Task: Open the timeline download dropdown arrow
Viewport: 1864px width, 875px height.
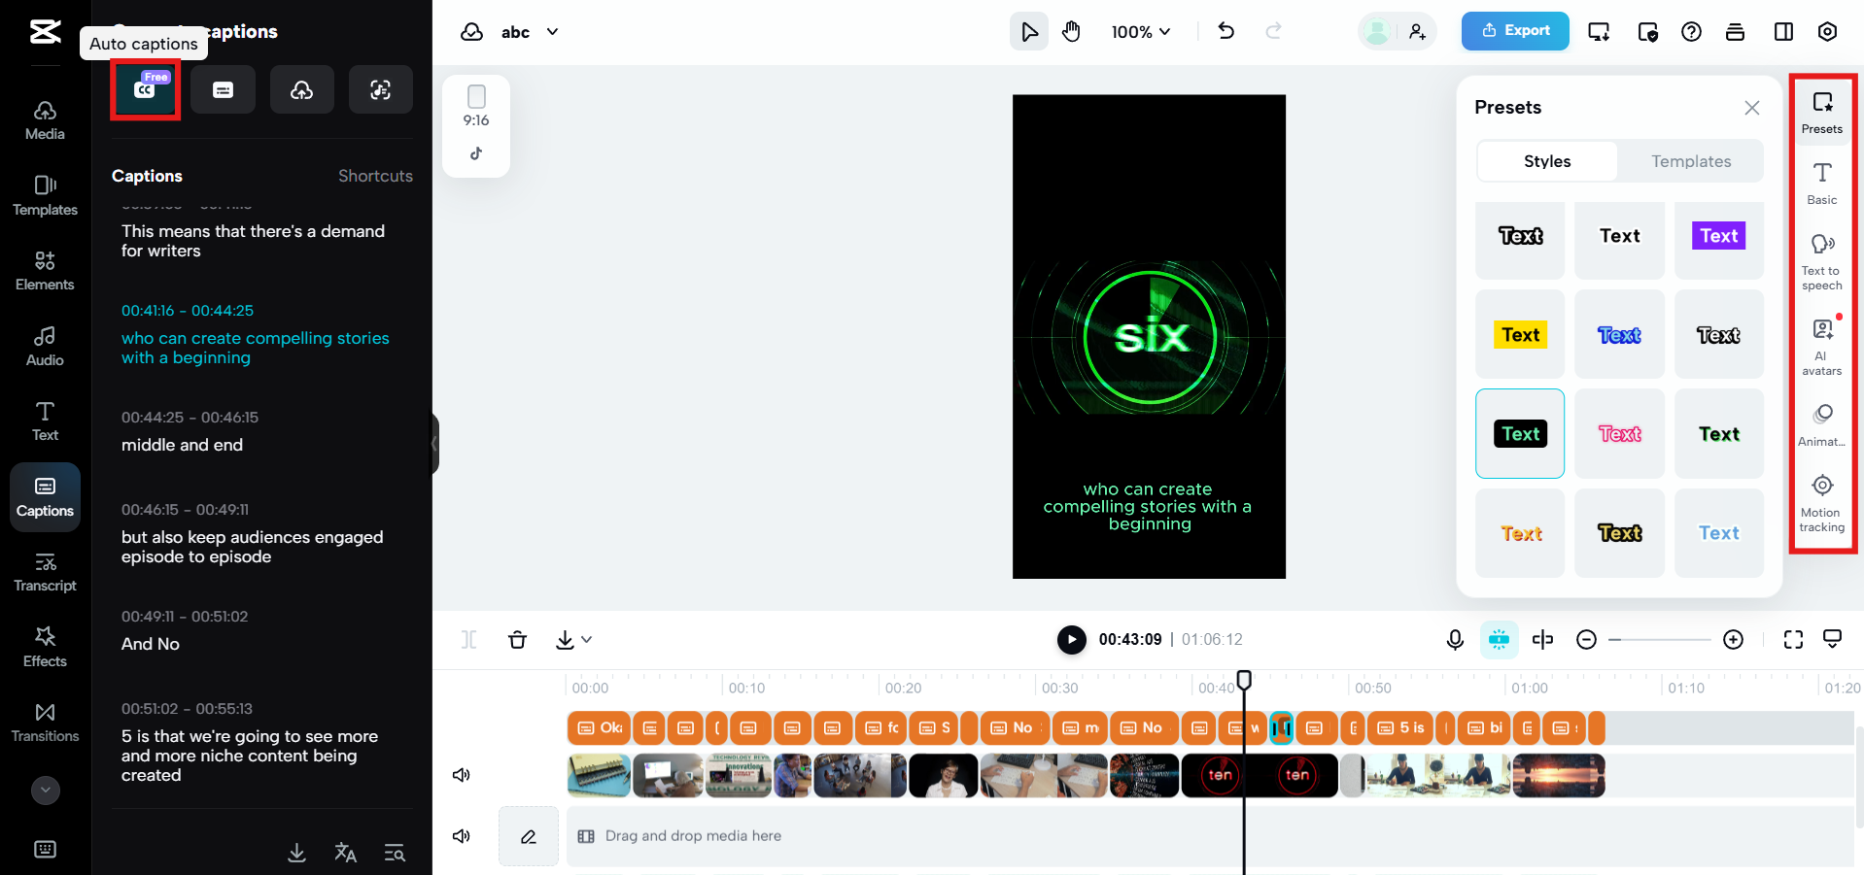Action: (x=587, y=639)
